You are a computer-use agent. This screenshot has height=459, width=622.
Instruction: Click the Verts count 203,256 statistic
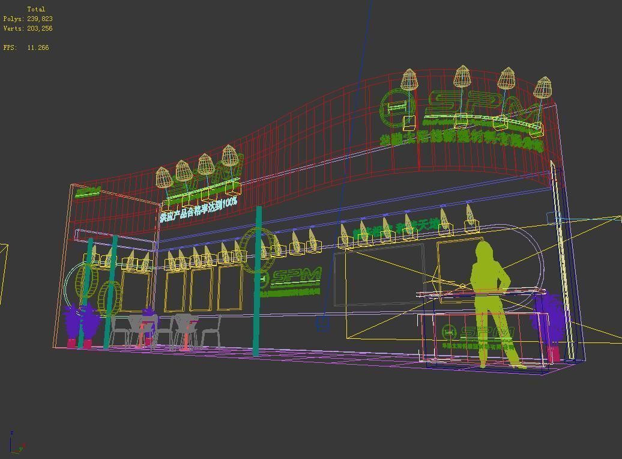28,28
